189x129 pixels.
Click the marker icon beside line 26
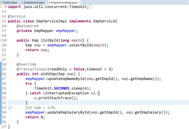click(1, 74)
